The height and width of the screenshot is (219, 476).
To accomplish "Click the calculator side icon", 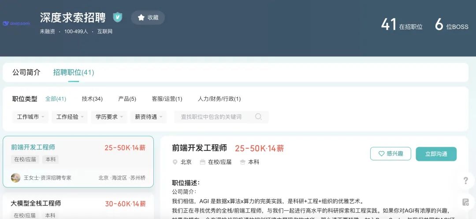I will (x=465, y=202).
